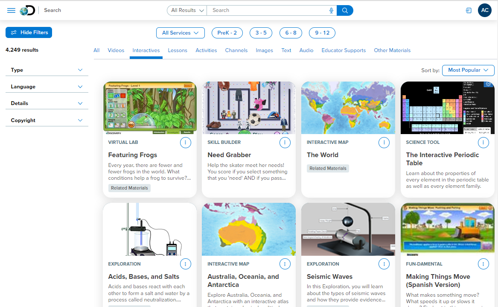Click The World map thumbnail
The height and width of the screenshot is (307, 498).
click(348, 108)
